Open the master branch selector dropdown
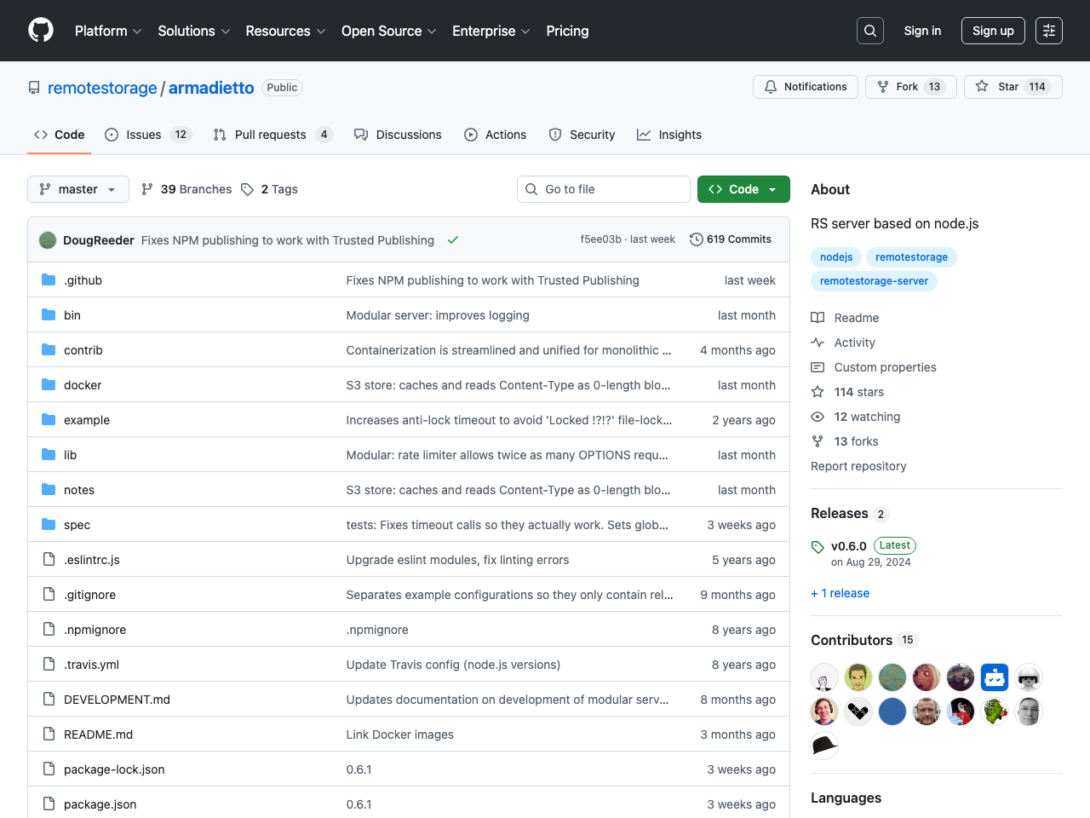The width and height of the screenshot is (1090, 818). [x=77, y=188]
